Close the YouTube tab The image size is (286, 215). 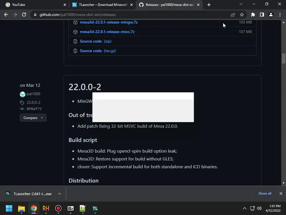(x=65, y=5)
